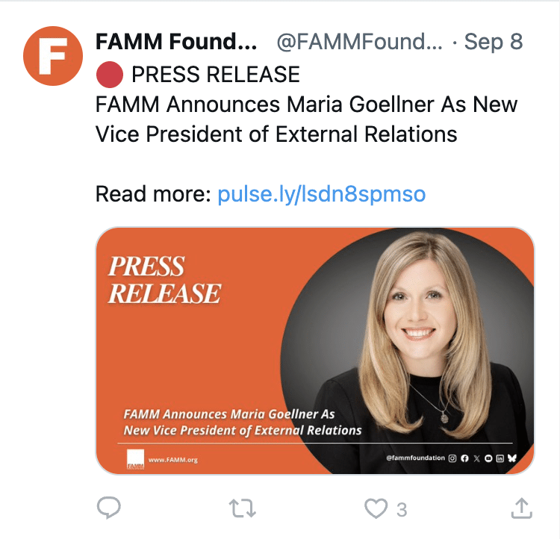The height and width of the screenshot is (539, 560).
Task: Click the Instagram icon in the banner
Action: (452, 458)
